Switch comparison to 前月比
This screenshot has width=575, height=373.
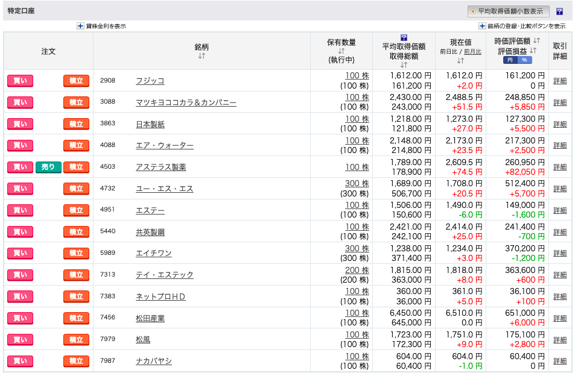click(472, 52)
